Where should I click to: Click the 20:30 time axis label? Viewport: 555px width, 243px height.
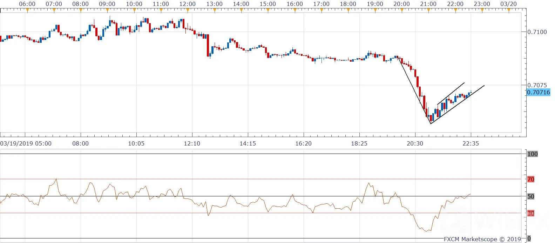pos(415,143)
